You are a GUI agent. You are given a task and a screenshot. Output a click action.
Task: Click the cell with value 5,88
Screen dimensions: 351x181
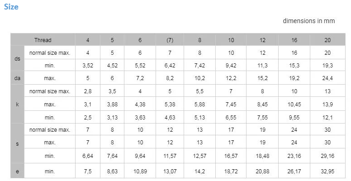coord(199,105)
